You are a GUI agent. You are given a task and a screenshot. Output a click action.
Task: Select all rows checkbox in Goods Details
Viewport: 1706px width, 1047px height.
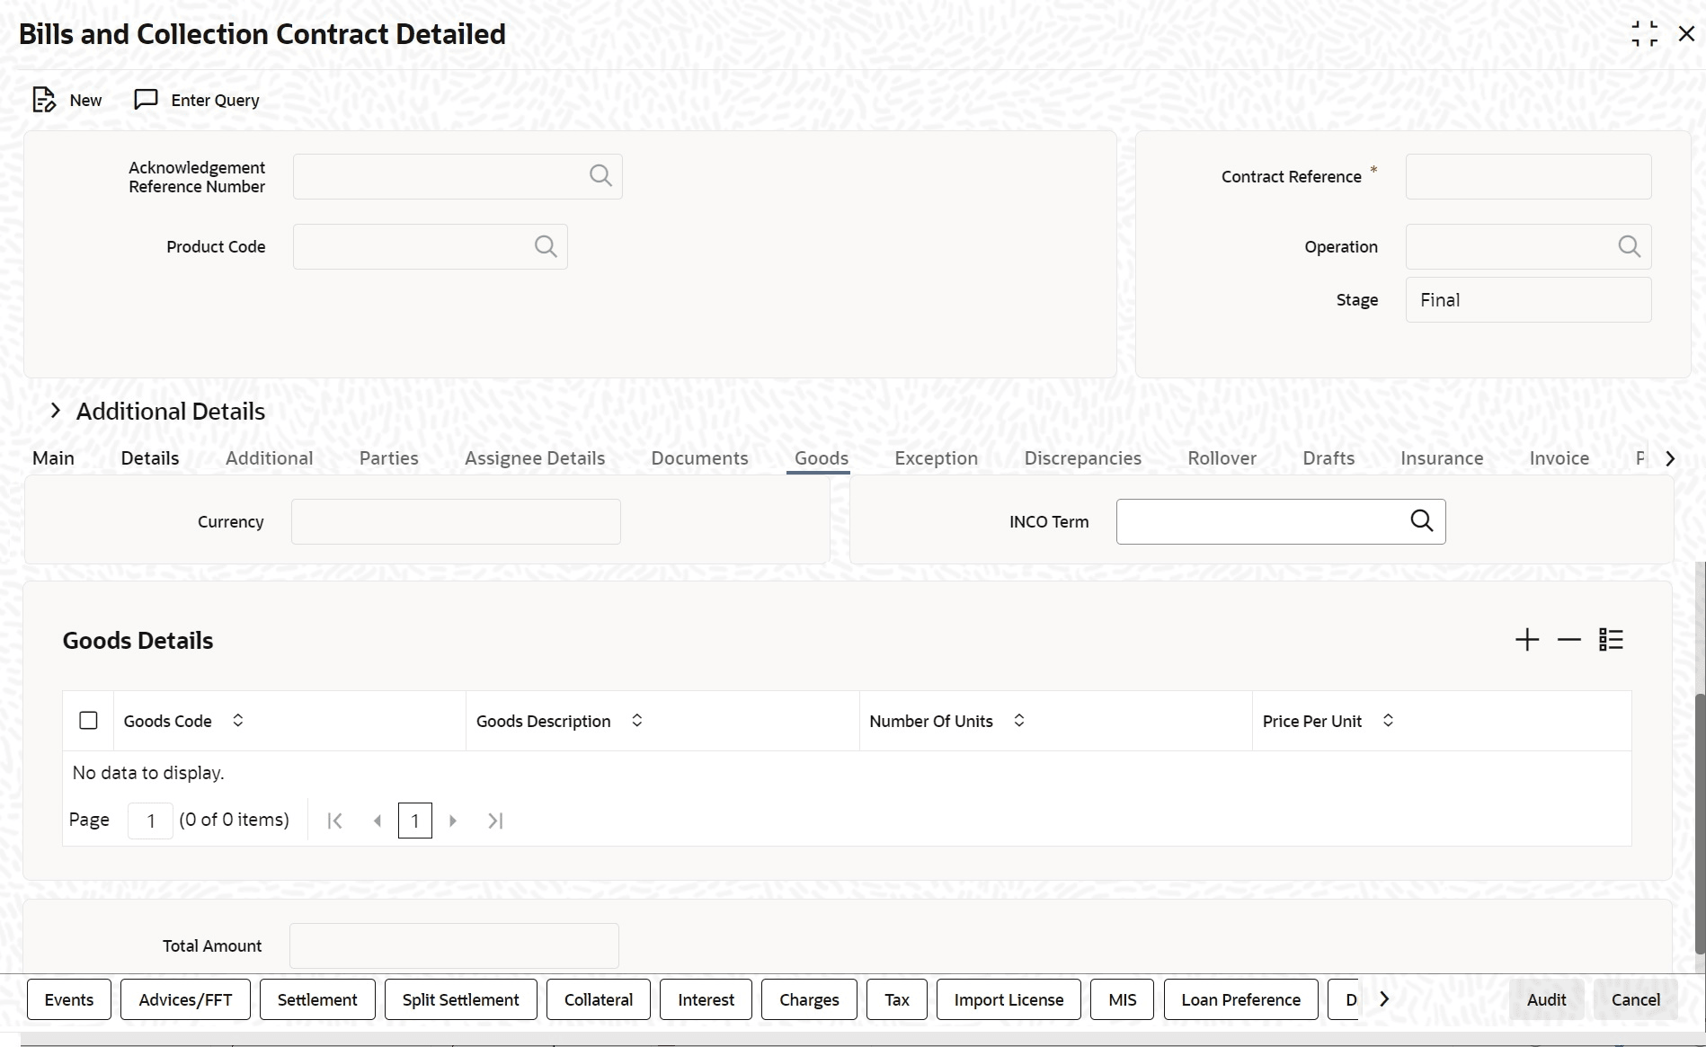coord(88,721)
